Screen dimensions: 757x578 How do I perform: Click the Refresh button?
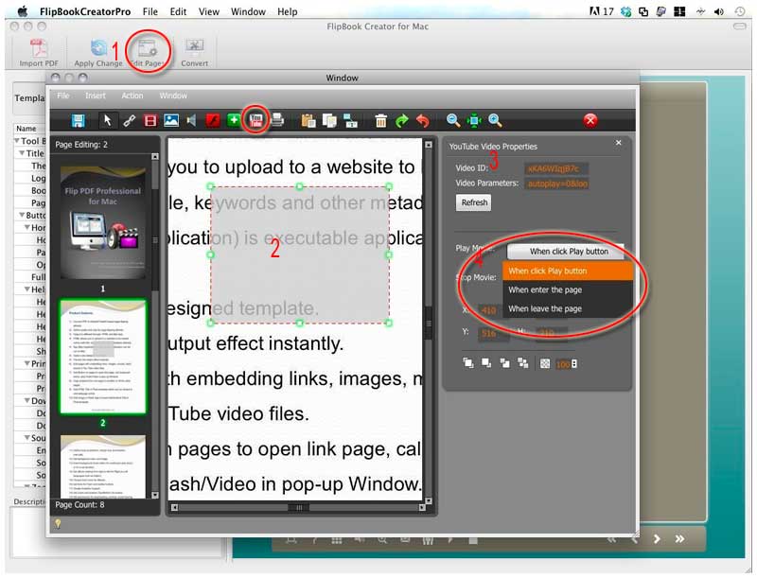(x=474, y=202)
